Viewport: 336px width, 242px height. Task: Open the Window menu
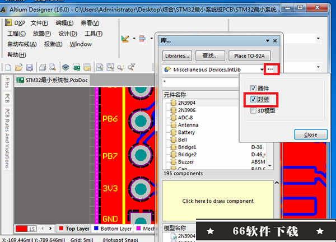tap(81, 44)
